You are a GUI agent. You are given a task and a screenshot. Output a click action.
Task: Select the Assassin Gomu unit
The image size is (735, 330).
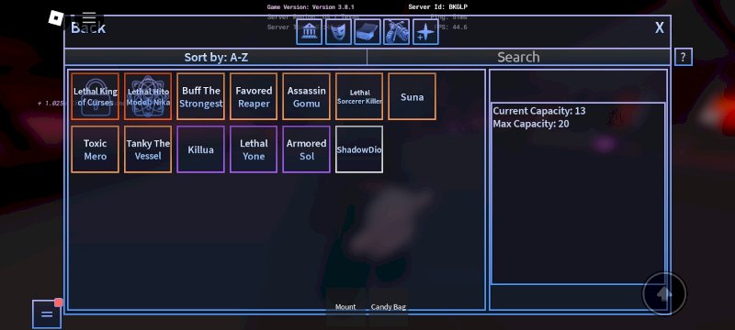[x=307, y=96]
